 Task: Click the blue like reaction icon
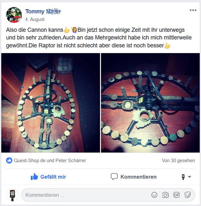pos(9,160)
